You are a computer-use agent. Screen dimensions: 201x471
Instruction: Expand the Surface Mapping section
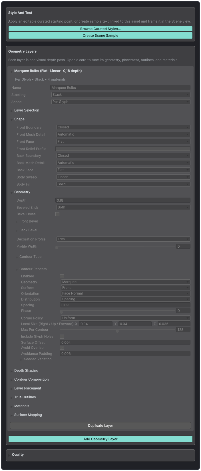pyautogui.click(x=11, y=415)
